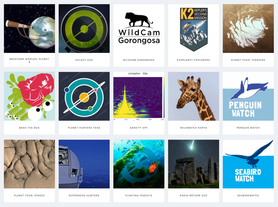Click the Gravity Spy title text

click(x=139, y=128)
